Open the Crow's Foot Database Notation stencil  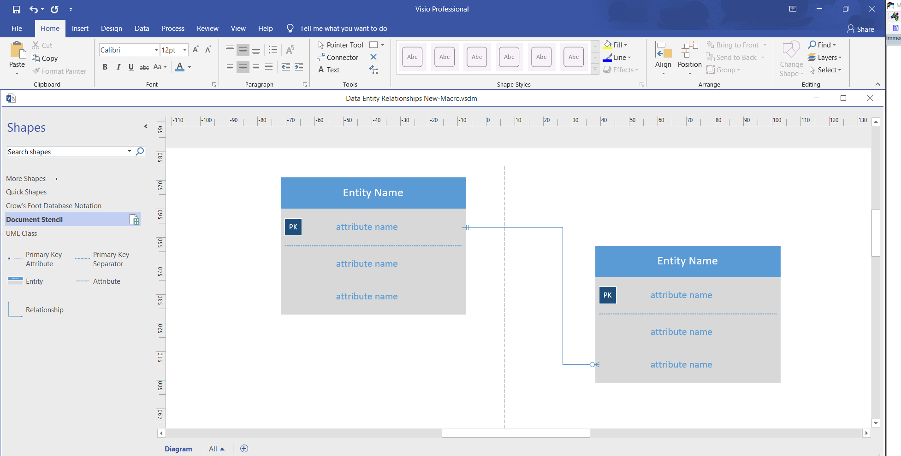tap(53, 206)
